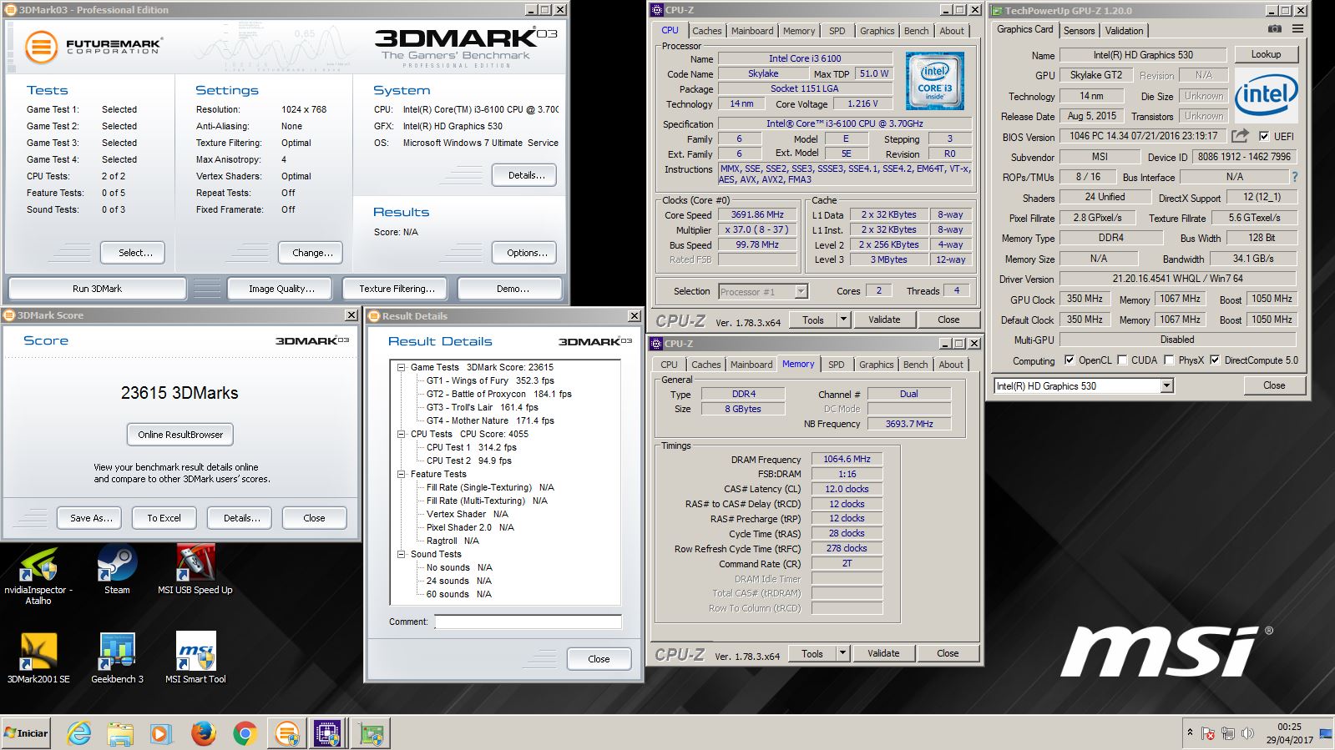Click Online ResultBrowser button

click(180, 435)
